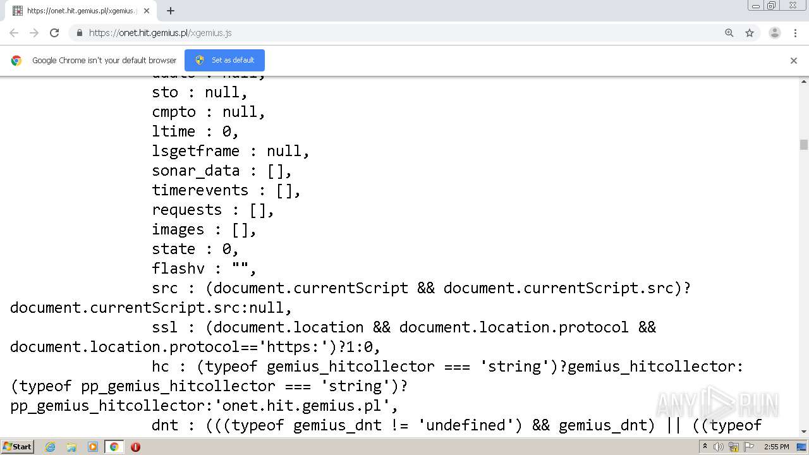Show hidden system tray icons
The height and width of the screenshot is (455, 809).
pyautogui.click(x=705, y=447)
